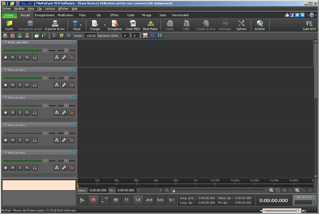Viewport: 319px width, 214px height.
Task: Open the Lecture menu
Action: coord(50,9)
